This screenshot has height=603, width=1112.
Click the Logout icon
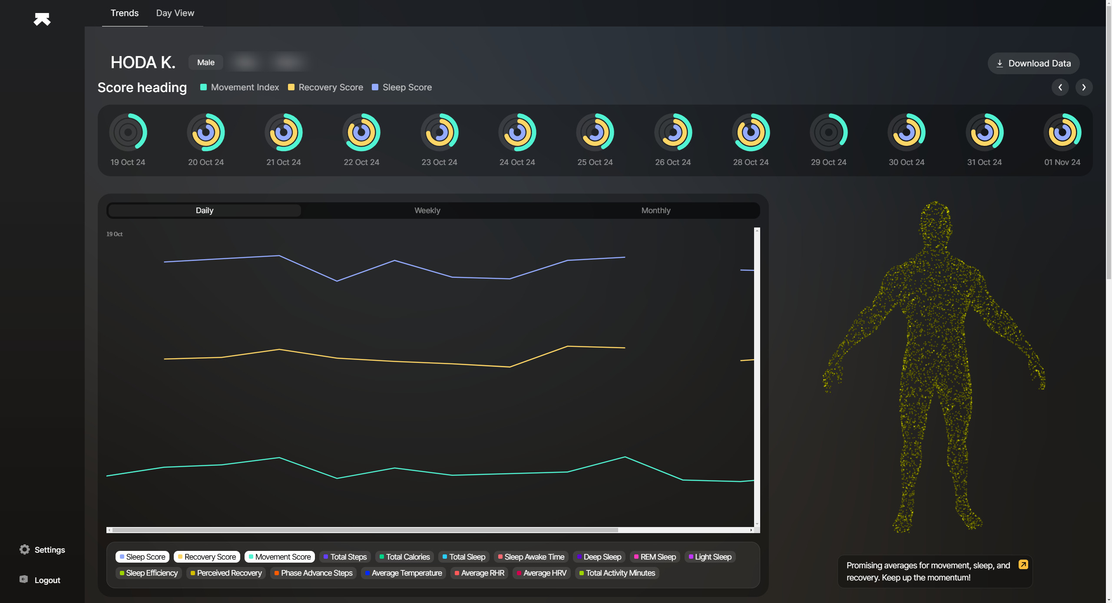tap(24, 580)
